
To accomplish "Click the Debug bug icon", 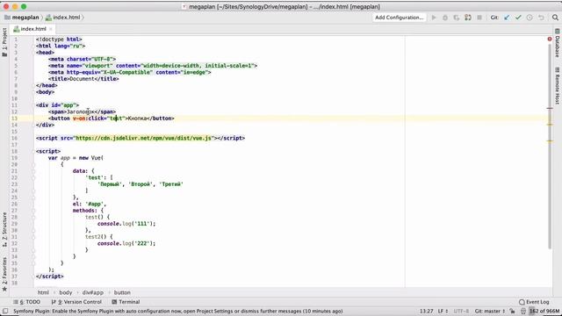I will [445, 18].
